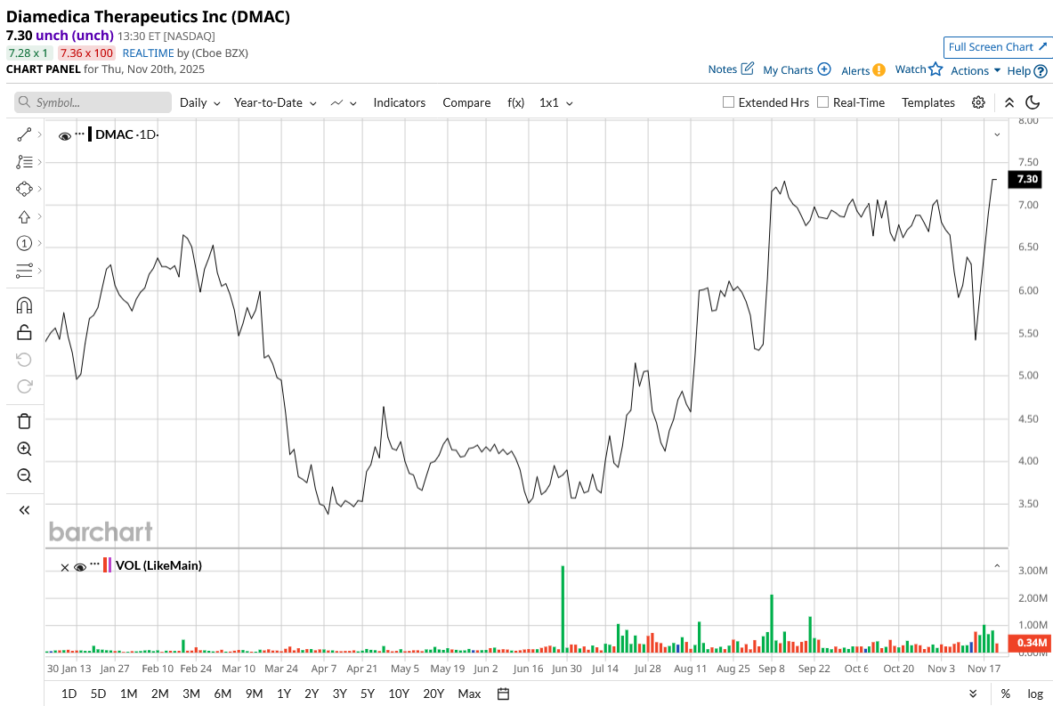Viewport: 1053px width, 706px height.
Task: Open the Templates menu
Action: [x=928, y=102]
